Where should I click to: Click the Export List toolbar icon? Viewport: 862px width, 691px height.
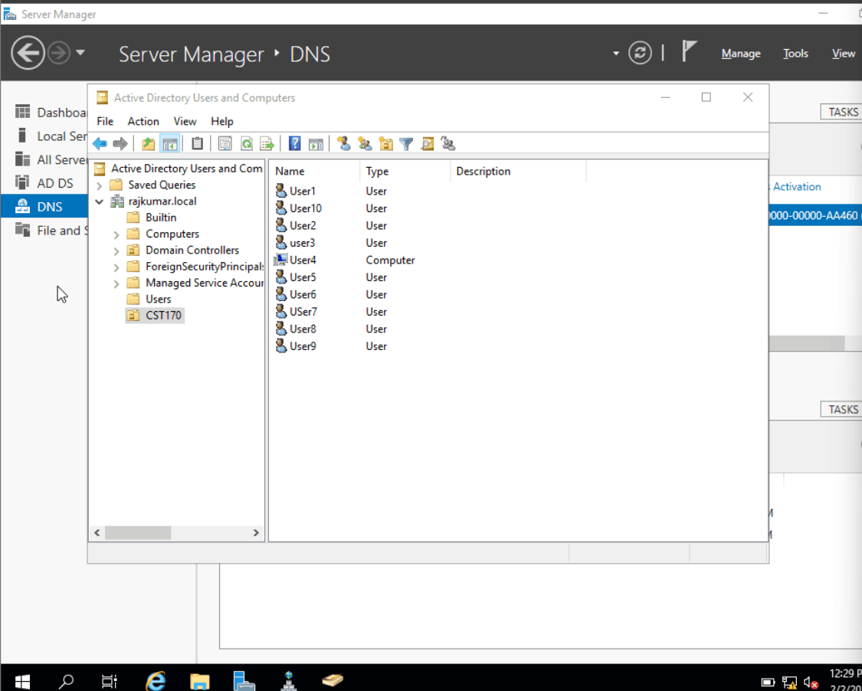[267, 144]
